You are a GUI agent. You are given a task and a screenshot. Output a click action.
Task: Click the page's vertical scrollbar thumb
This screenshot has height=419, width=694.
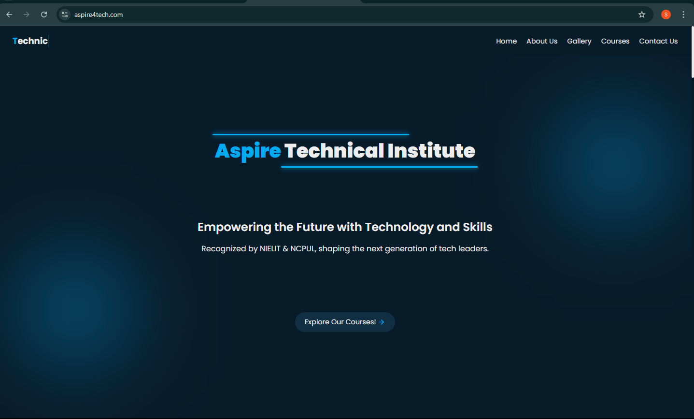[x=692, y=52]
